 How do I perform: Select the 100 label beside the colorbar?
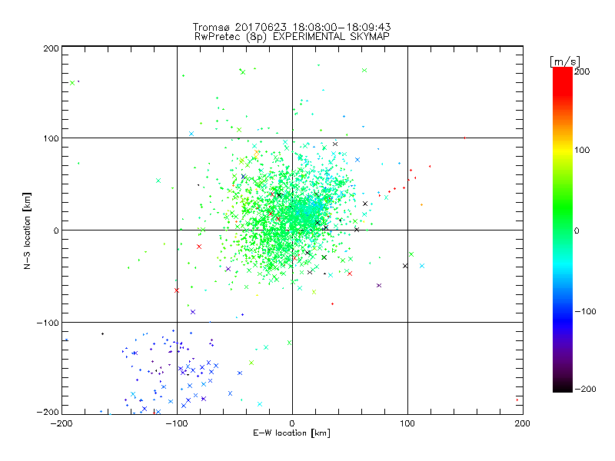coord(582,150)
